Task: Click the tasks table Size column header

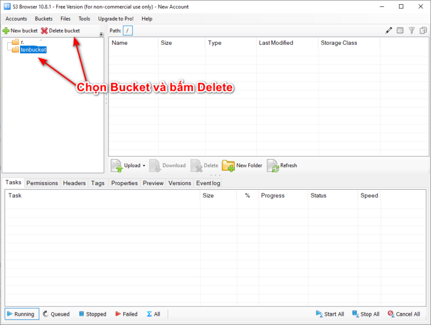Action: tap(218, 196)
